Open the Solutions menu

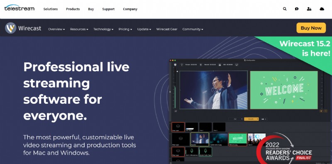coord(50,9)
